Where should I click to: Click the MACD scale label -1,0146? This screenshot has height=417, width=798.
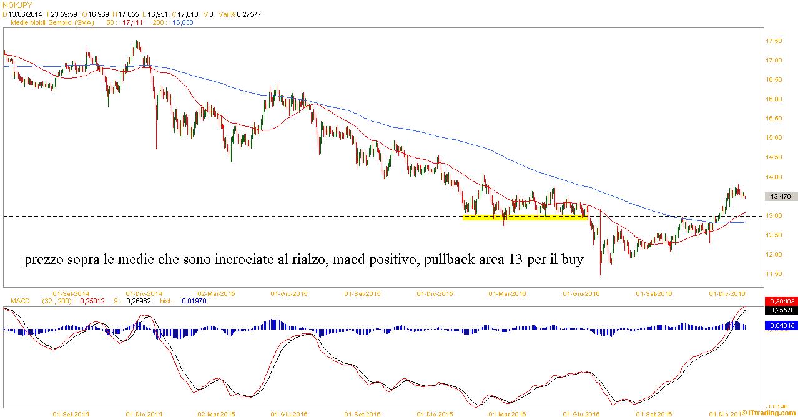point(776,406)
